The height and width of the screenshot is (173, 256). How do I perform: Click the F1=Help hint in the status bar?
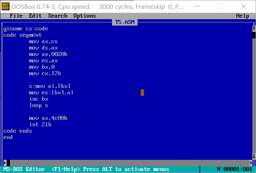pyautogui.click(x=66, y=169)
